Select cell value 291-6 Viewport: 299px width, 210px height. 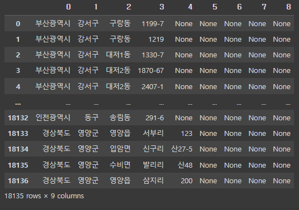(x=155, y=118)
